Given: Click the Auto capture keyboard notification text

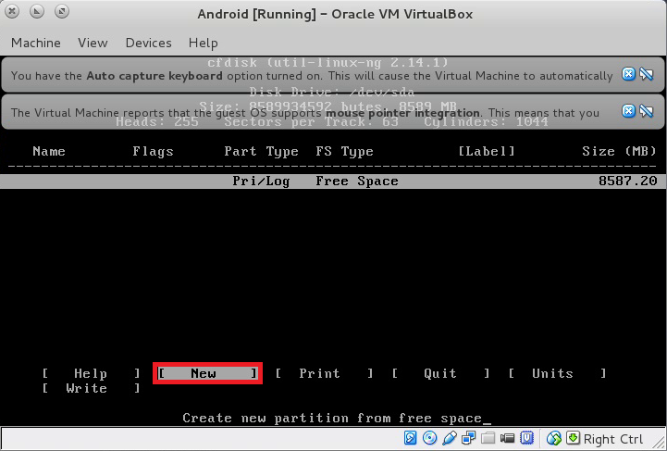Looking at the screenshot, I should coord(312,76).
